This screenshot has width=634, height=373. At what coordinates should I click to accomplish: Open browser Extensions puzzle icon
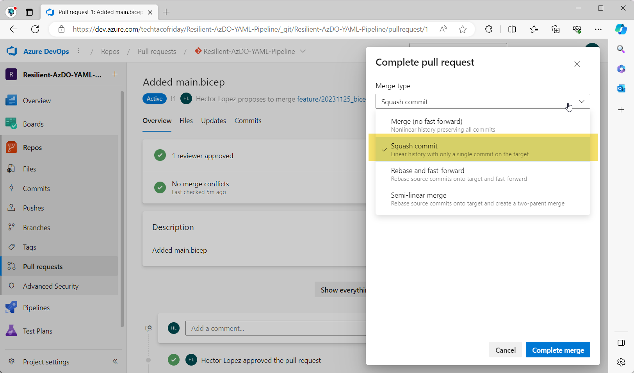488,29
